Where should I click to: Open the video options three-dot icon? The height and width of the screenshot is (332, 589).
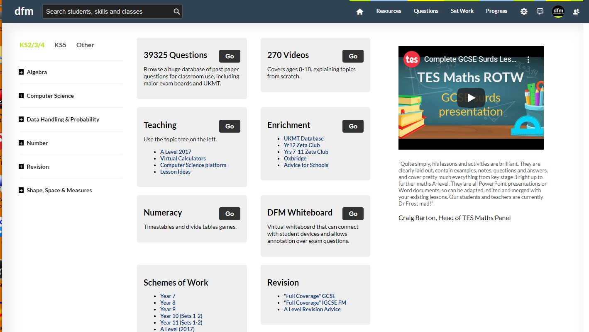[x=528, y=58]
